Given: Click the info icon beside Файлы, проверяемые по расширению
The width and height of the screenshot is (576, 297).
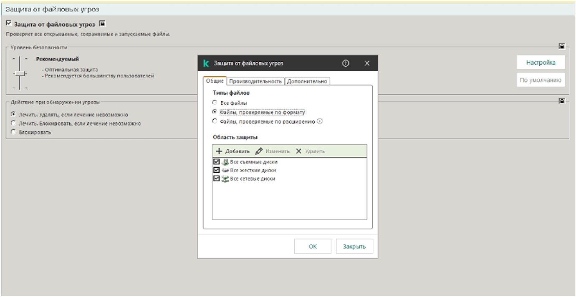Looking at the screenshot, I should click(x=320, y=122).
